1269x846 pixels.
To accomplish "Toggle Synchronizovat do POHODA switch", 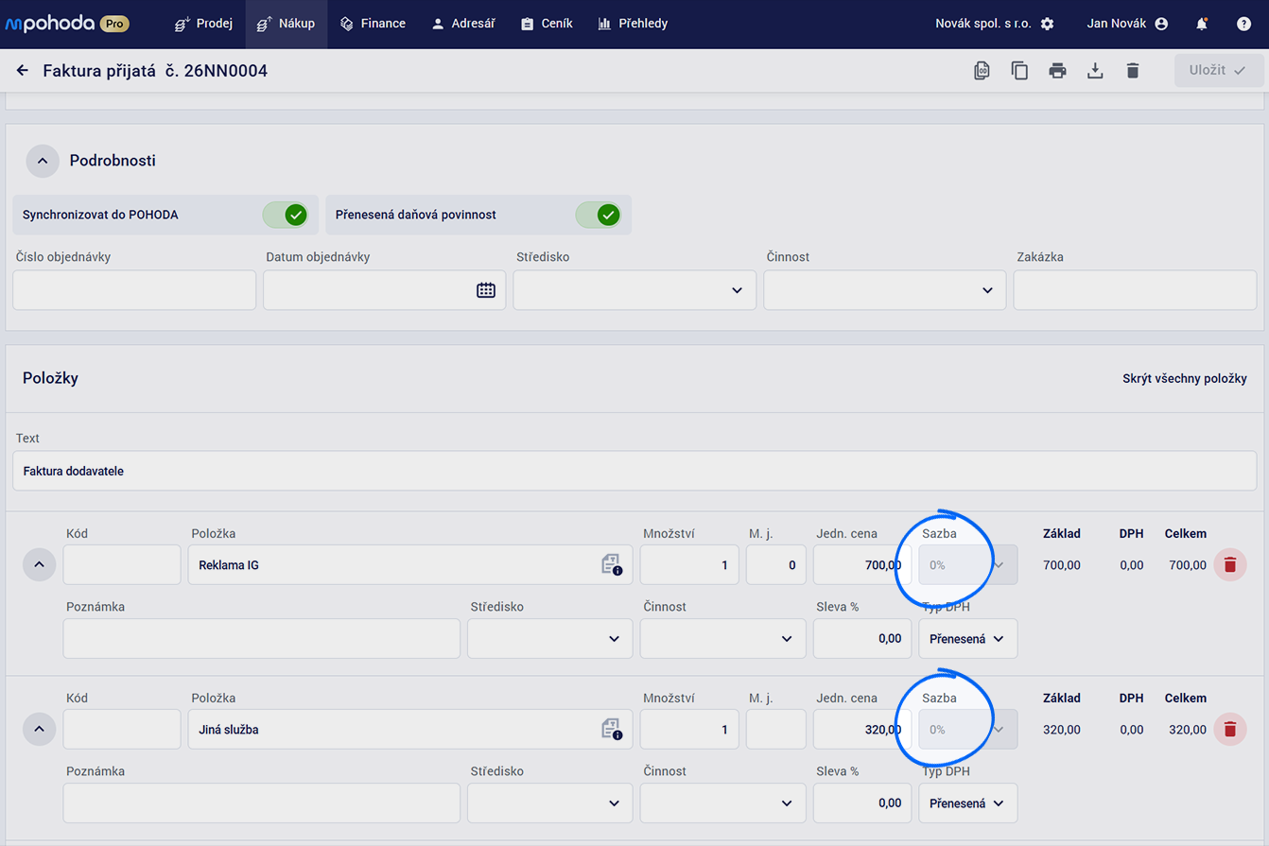I will coord(286,215).
